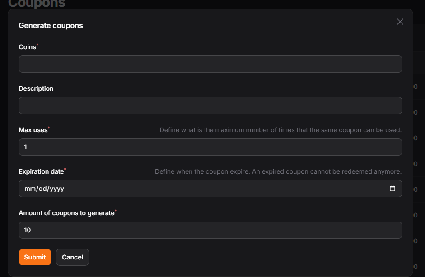Click the Max uses label

click(33, 130)
